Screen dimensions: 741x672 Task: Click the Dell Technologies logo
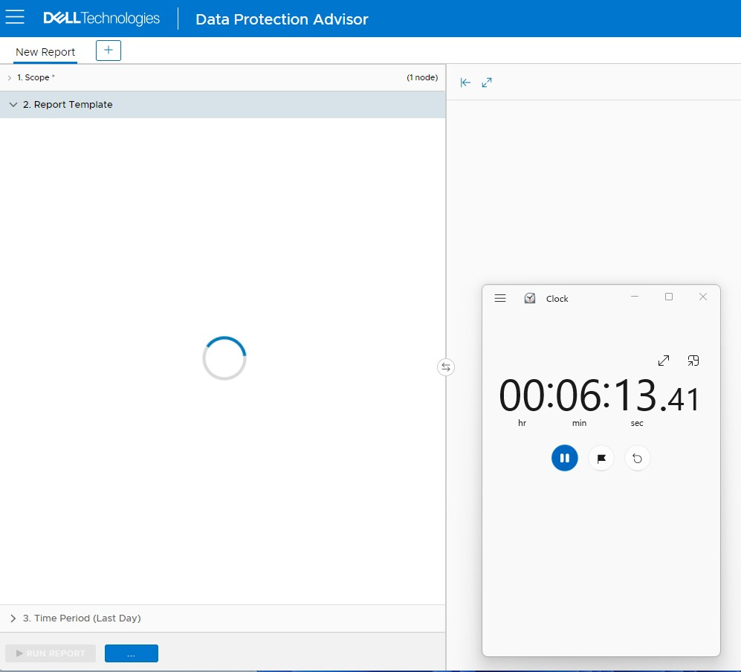point(102,19)
